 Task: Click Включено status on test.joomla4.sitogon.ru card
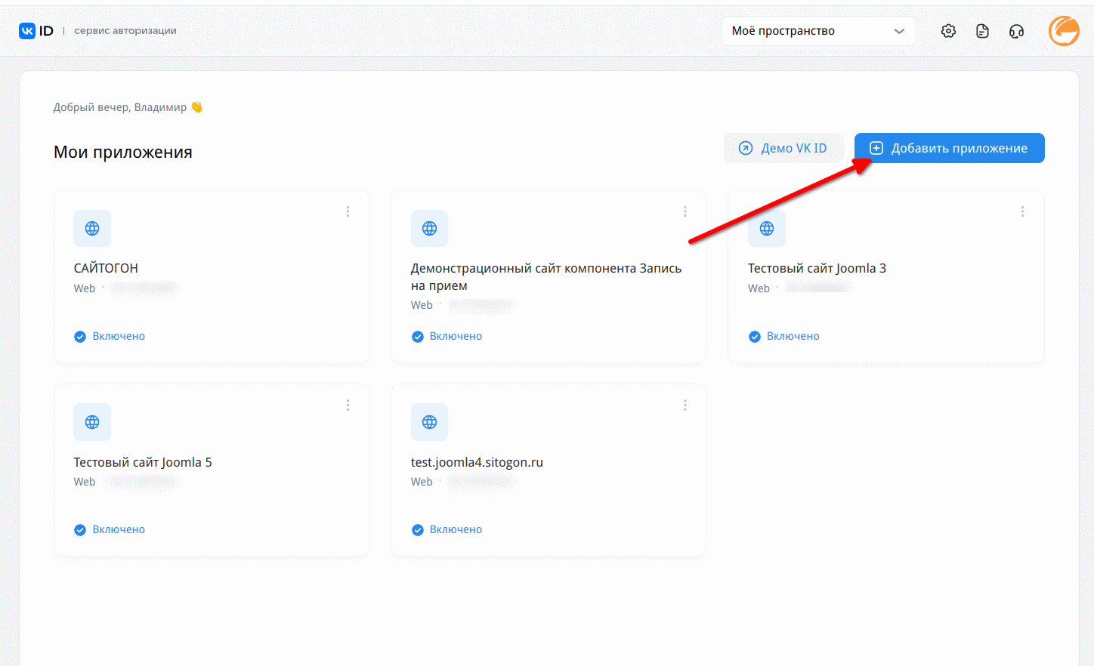(x=447, y=529)
